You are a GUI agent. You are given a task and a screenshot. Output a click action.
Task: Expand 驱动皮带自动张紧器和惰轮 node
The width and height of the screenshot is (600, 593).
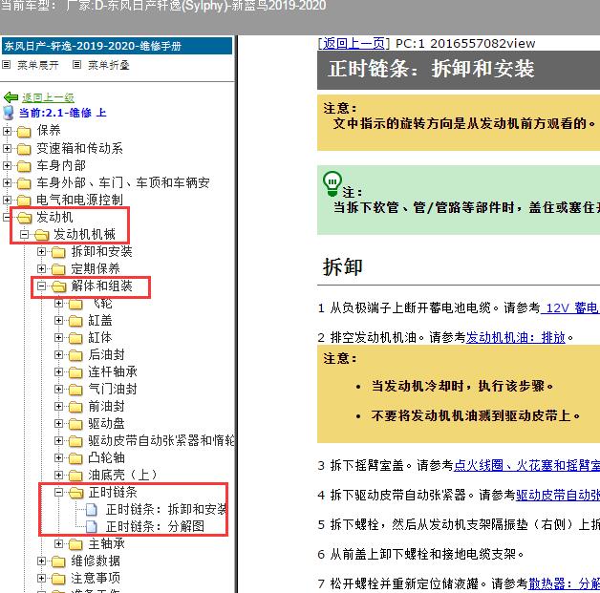click(58, 440)
